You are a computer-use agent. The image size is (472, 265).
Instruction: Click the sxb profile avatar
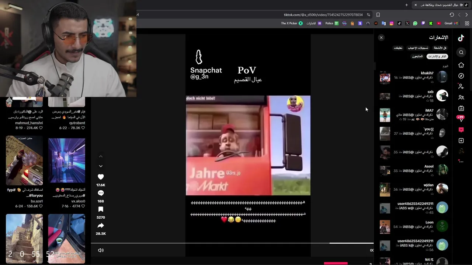tap(442, 95)
